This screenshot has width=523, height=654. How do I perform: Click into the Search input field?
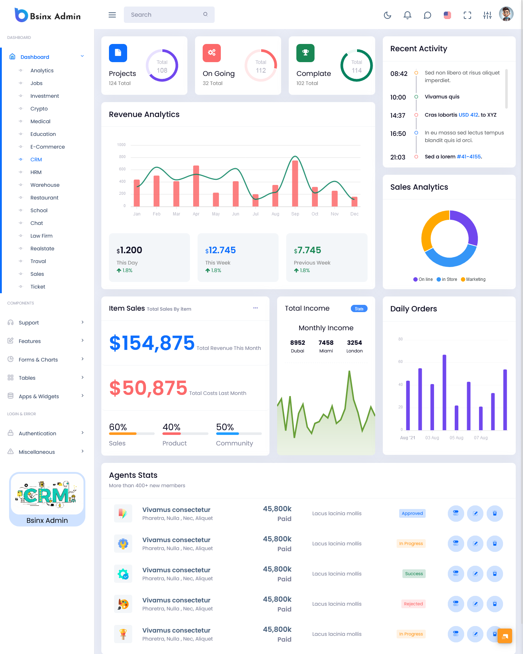tap(165, 15)
